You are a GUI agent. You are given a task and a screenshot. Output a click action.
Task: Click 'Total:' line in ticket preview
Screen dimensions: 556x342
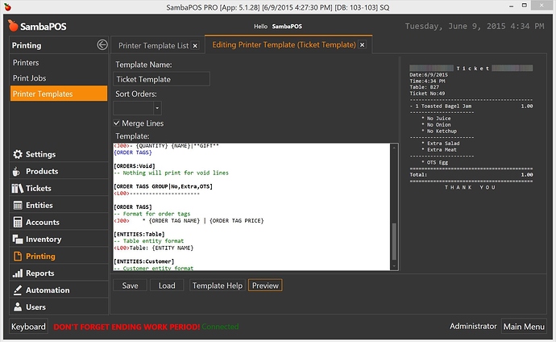(x=471, y=175)
